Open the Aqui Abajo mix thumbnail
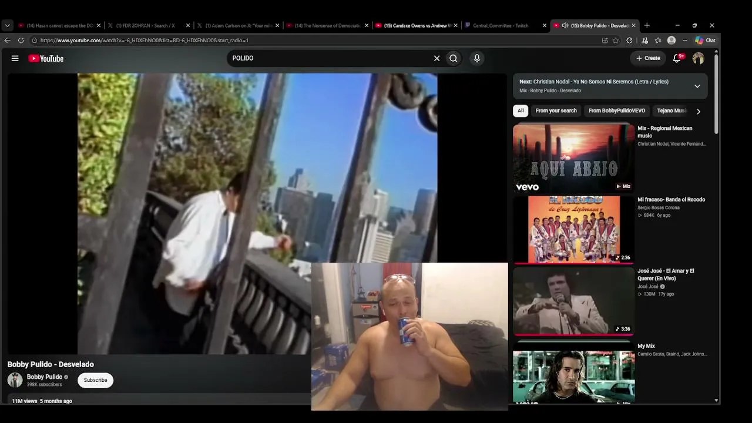The height and width of the screenshot is (423, 752). click(x=574, y=158)
